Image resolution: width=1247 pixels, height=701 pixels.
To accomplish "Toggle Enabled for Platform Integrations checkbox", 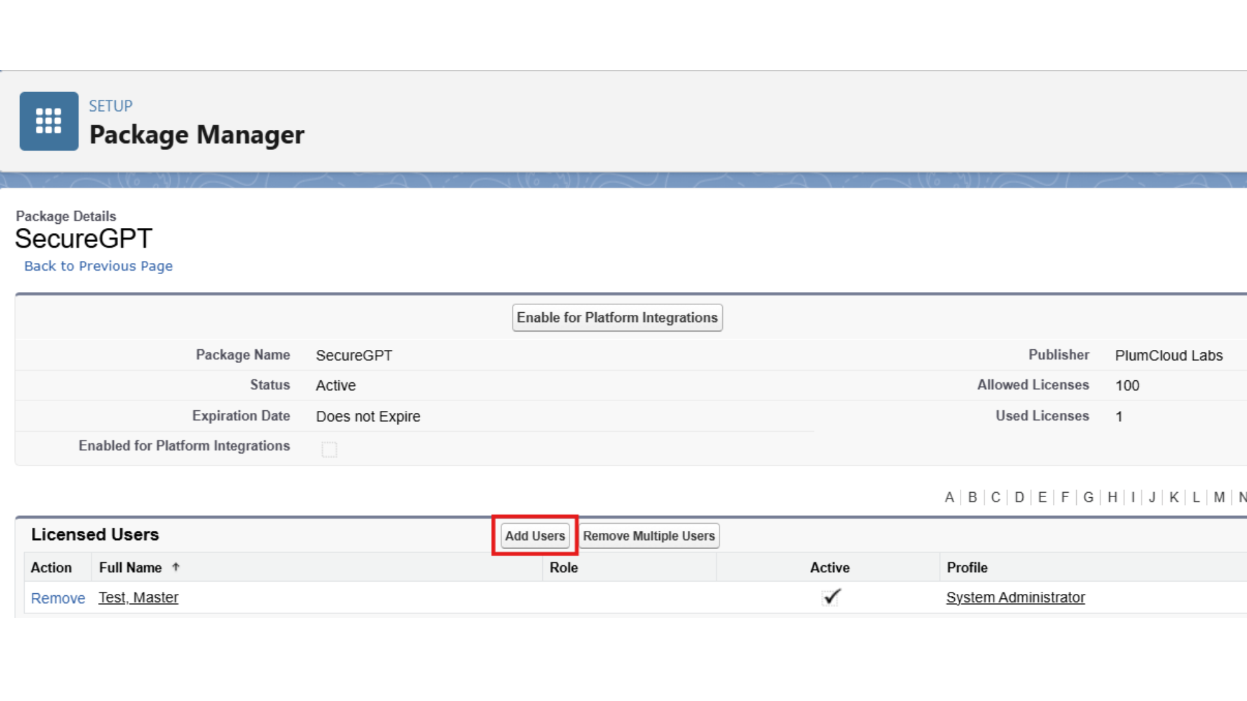I will 329,449.
